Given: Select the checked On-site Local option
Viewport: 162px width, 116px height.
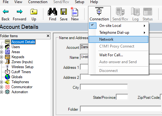Looking at the screenshot, I should [x=118, y=26].
